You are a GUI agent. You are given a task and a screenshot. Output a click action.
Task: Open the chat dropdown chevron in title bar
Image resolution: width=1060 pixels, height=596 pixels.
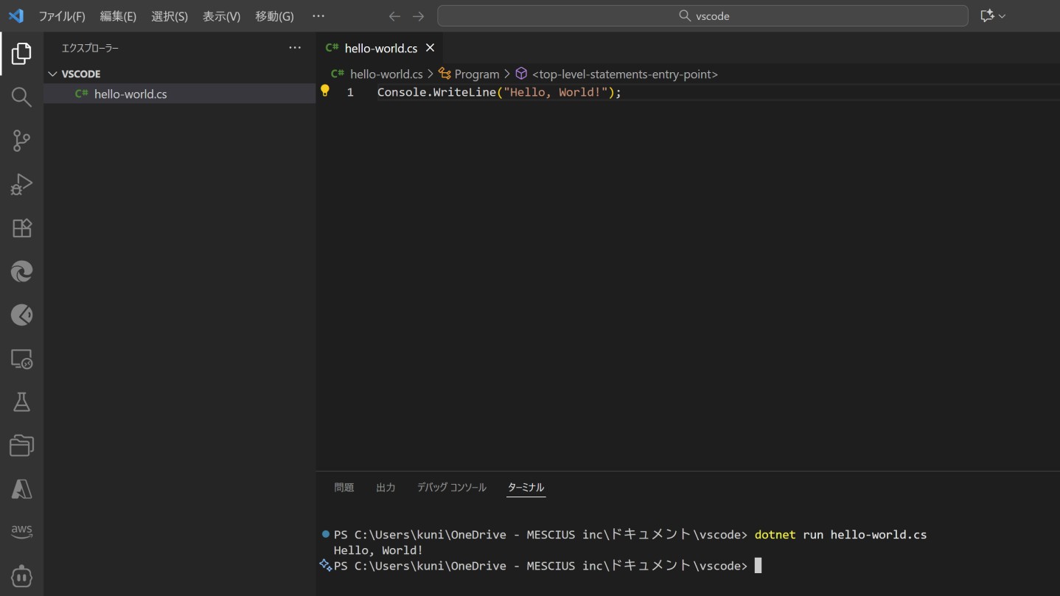coord(1003,16)
